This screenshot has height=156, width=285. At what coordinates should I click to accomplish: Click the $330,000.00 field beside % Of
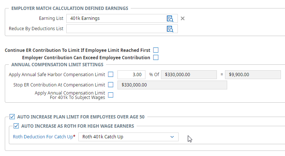click(189, 74)
